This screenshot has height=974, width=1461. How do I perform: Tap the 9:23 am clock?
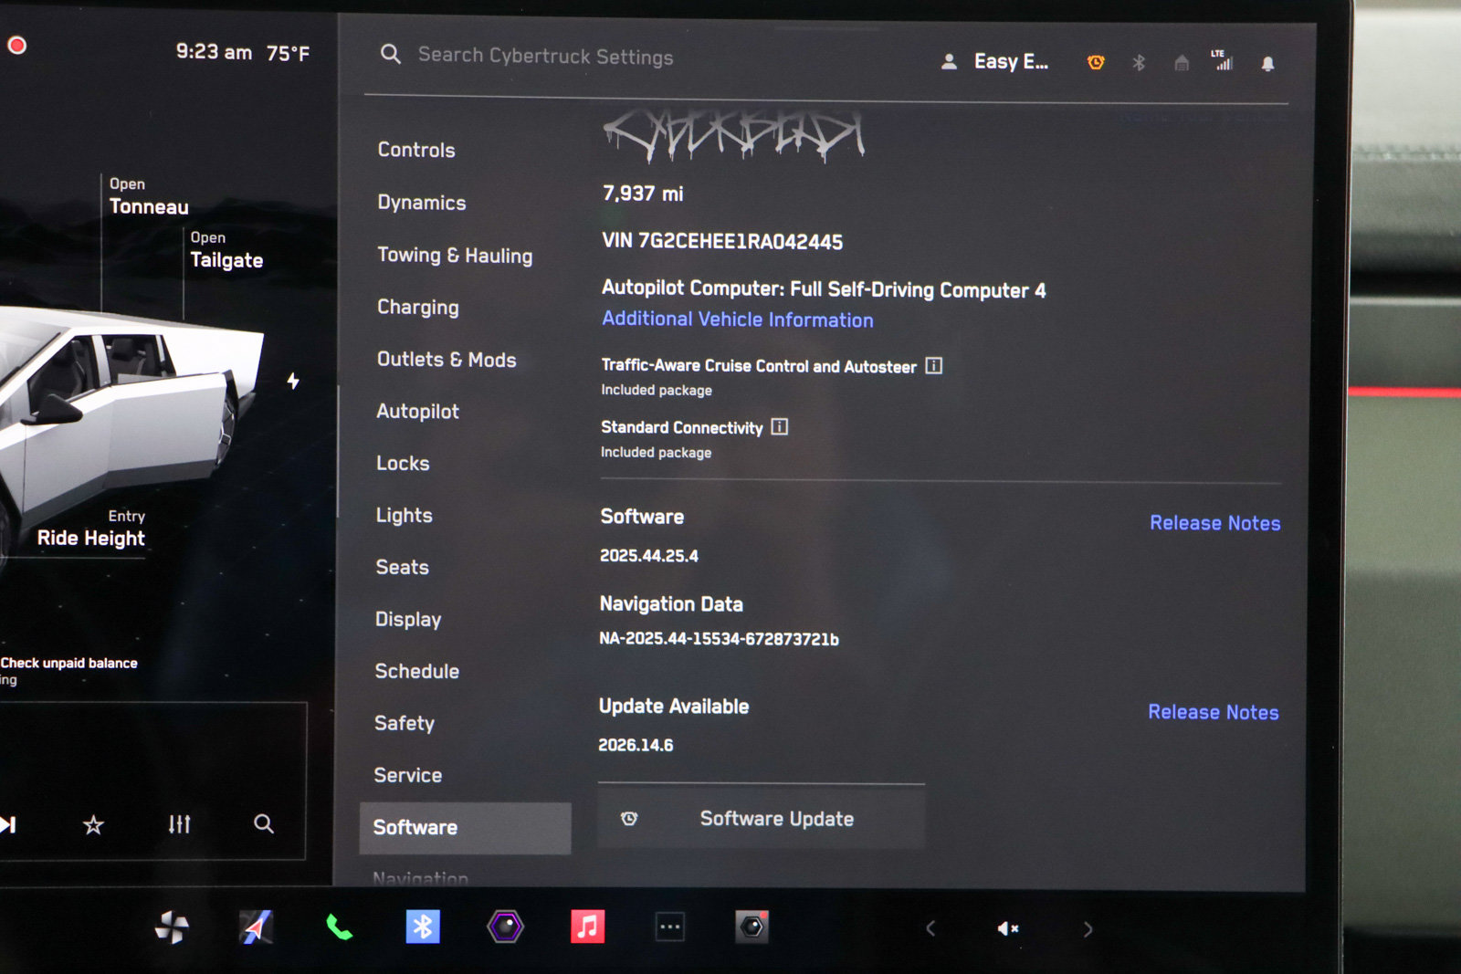(x=214, y=52)
